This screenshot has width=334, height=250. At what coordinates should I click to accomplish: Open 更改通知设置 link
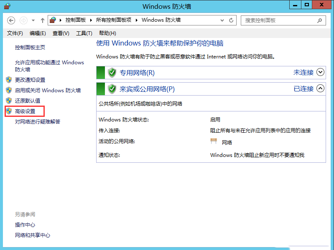coord(30,80)
